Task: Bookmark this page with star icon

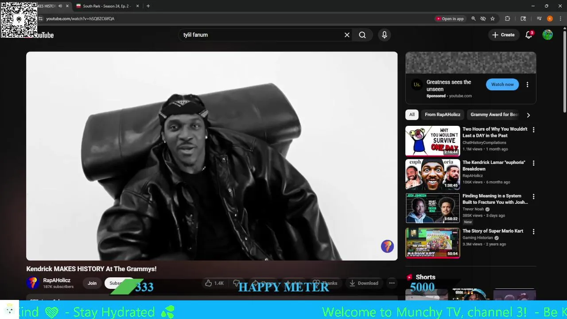Action: point(493,19)
